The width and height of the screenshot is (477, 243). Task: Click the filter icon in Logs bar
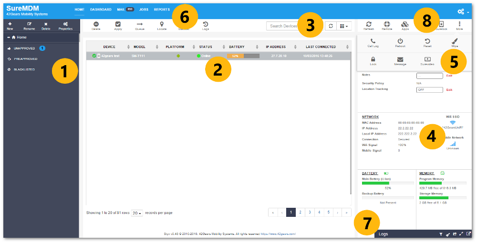pyautogui.click(x=441, y=234)
